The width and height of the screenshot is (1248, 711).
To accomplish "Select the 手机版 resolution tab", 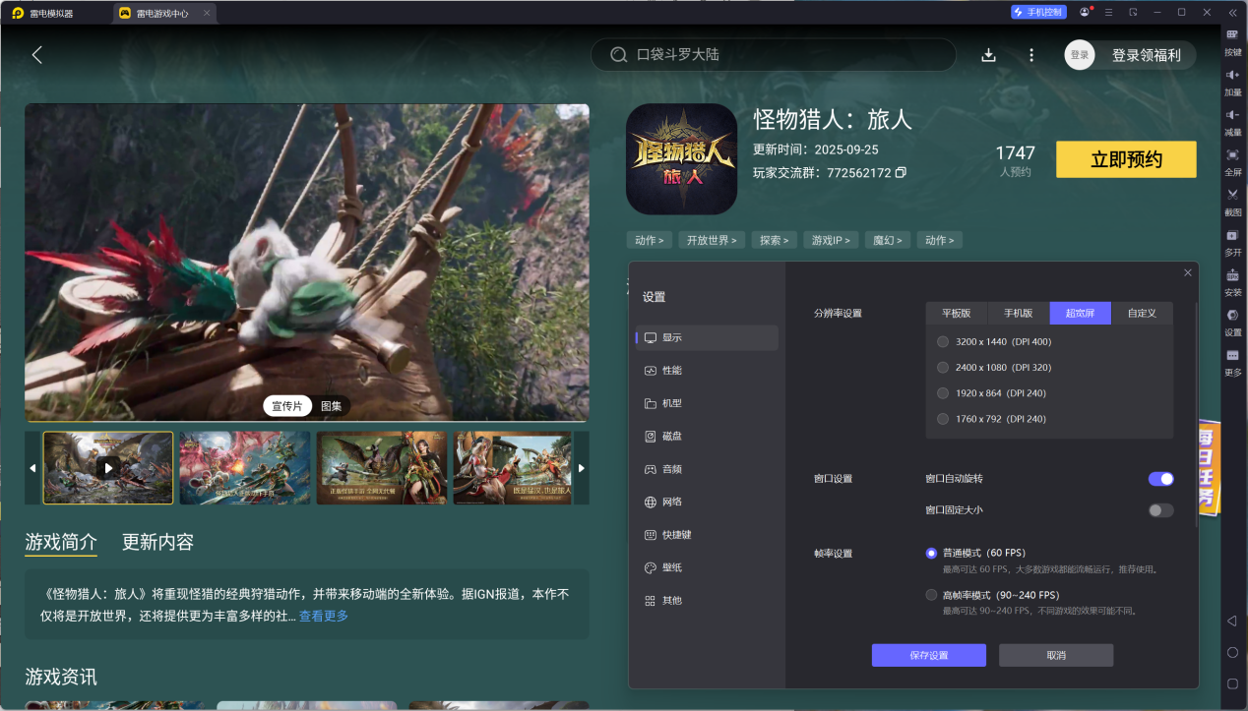I will (x=1019, y=313).
